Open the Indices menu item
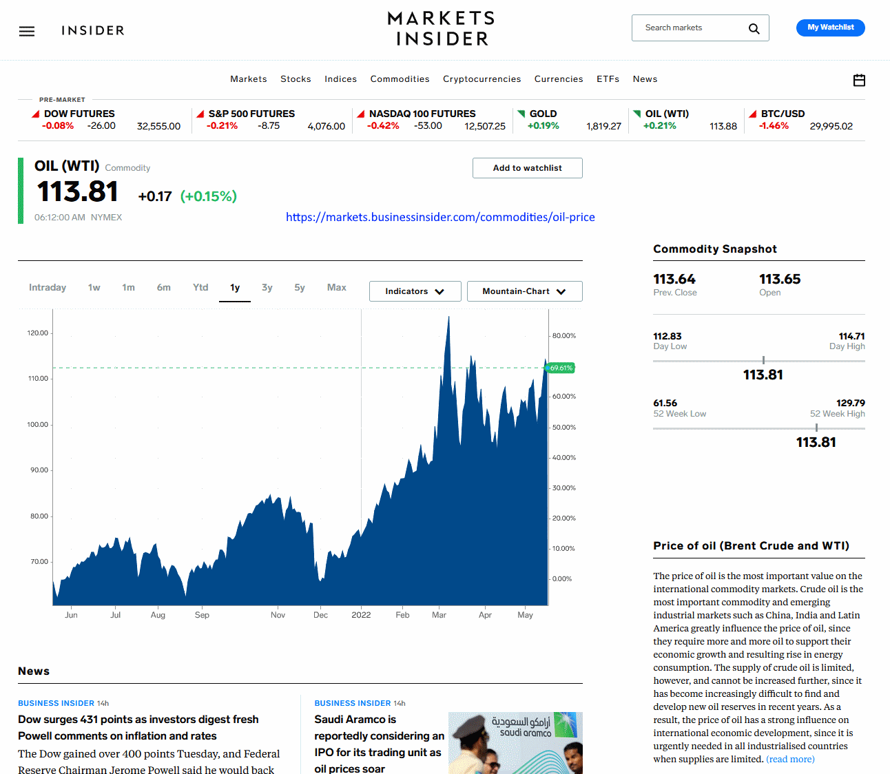The width and height of the screenshot is (890, 774). [x=341, y=79]
